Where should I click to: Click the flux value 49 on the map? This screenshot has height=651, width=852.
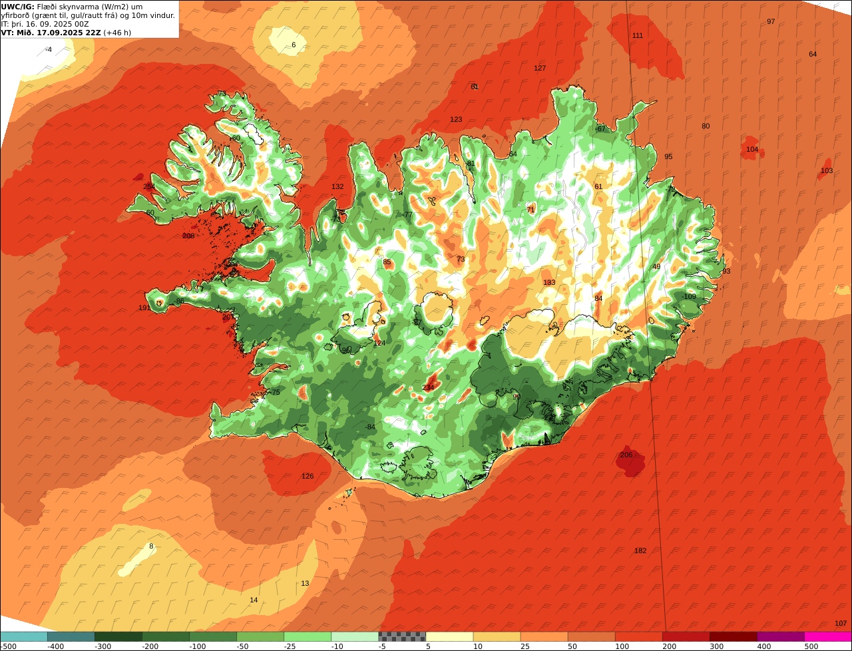[656, 266]
